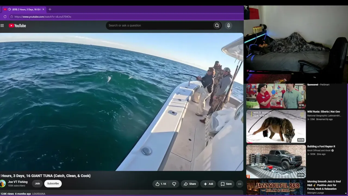This screenshot has width=348, height=196.
Task: Click 'Wild Rusia: Siberia | Nat Geo' title
Action: (324, 112)
